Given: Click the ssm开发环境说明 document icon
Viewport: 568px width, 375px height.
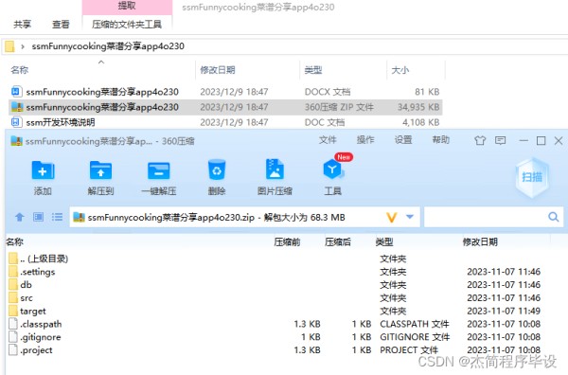Looking at the screenshot, I should pyautogui.click(x=16, y=122).
